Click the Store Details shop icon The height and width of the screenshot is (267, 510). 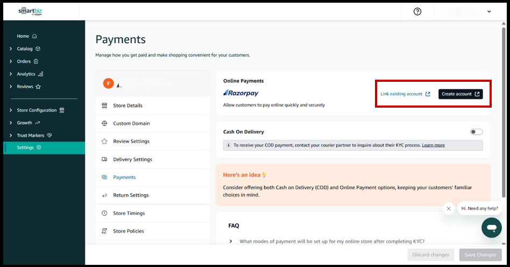104,106
